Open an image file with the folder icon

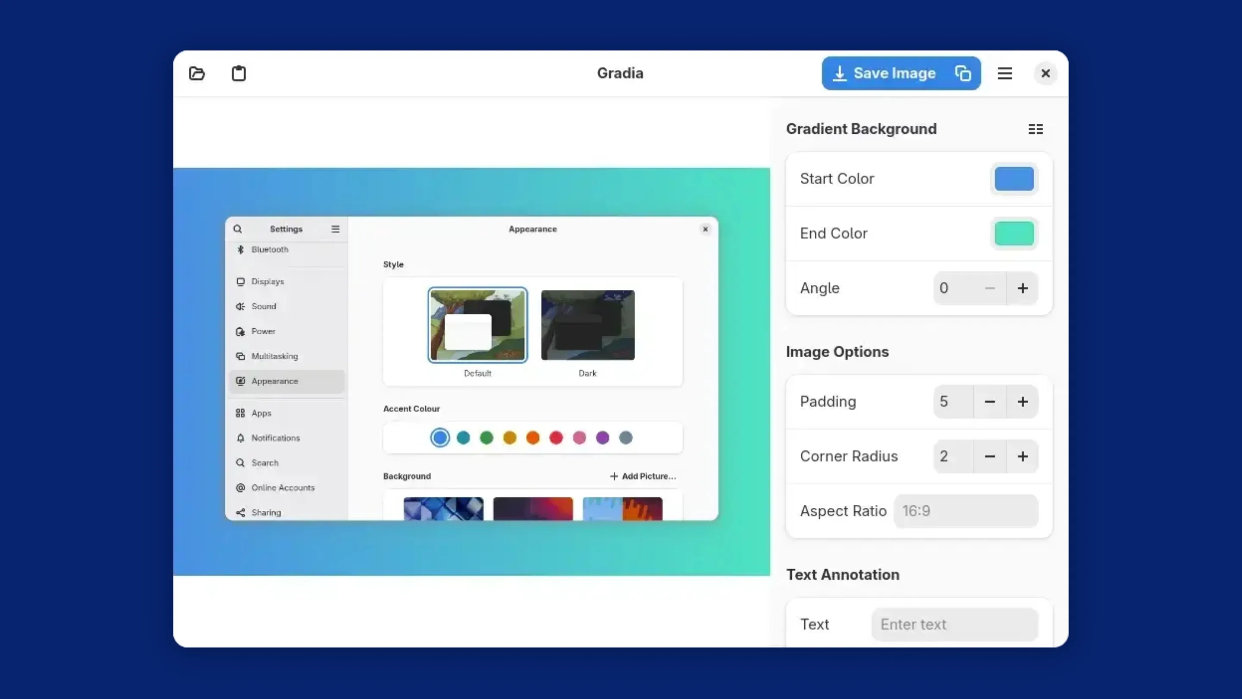pyautogui.click(x=197, y=73)
